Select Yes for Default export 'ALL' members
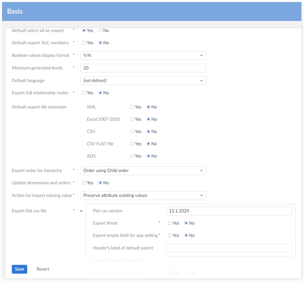The width and height of the screenshot is (305, 282). (x=84, y=43)
